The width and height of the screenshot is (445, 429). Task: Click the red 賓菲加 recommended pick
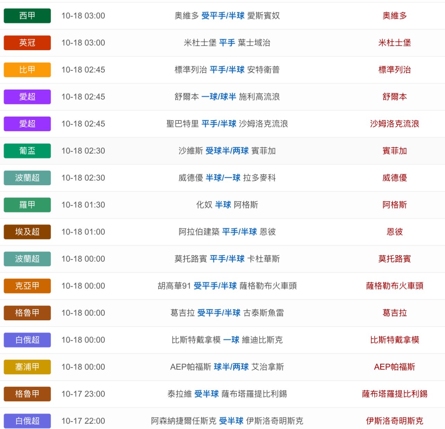tap(394, 151)
